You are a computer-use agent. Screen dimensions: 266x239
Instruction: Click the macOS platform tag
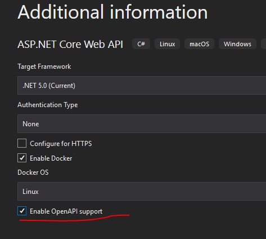pyautogui.click(x=199, y=44)
